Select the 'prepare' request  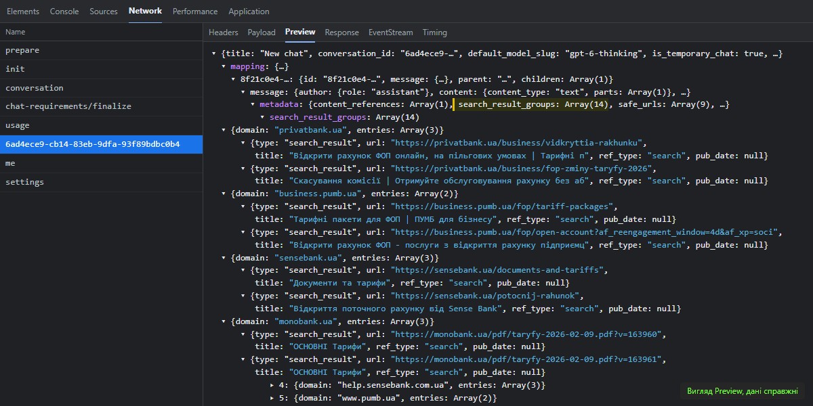pyautogui.click(x=101, y=50)
